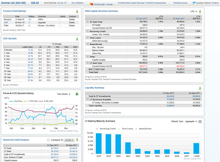Open the LT Debt by Maturity table view icon
220x162 pixels.
(200, 121)
